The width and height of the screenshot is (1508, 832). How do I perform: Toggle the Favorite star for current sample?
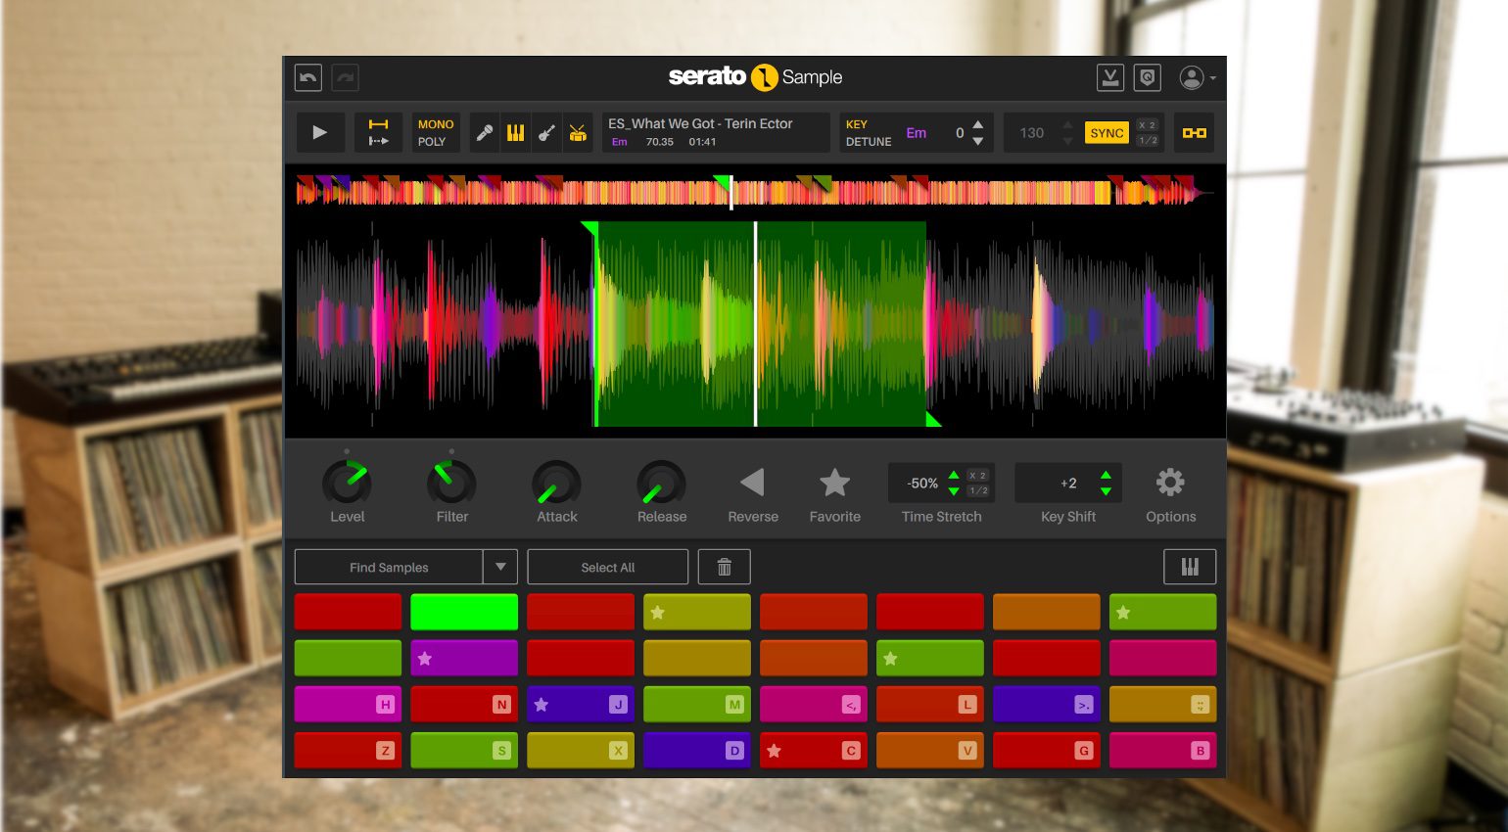point(834,483)
